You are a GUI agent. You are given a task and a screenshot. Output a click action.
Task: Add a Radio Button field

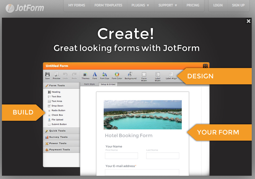click(56, 110)
